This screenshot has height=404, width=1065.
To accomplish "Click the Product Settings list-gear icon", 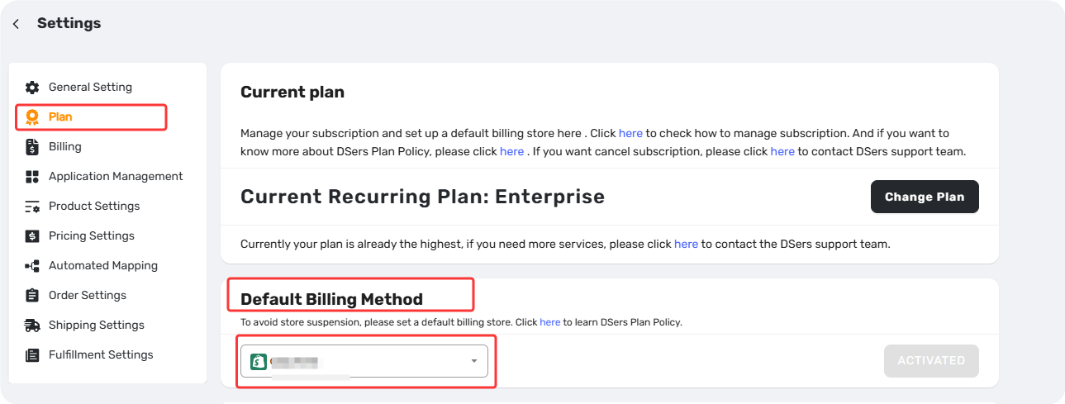I will (32, 207).
